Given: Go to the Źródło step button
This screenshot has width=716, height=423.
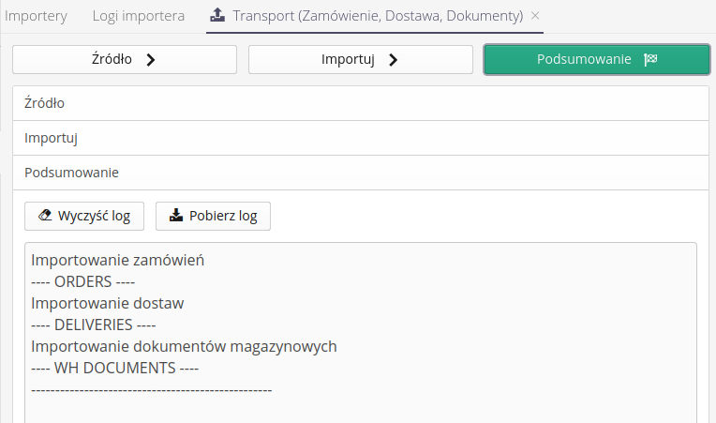Looking at the screenshot, I should click(124, 59).
